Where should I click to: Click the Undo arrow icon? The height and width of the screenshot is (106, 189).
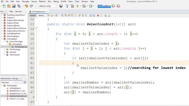(26, 6)
